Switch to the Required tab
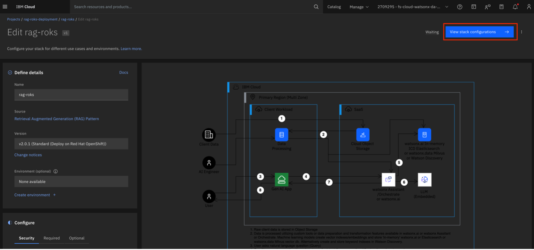This screenshot has height=250, width=534. (52, 238)
